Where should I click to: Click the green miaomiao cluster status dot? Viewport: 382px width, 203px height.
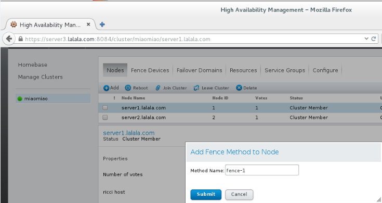pos(20,99)
